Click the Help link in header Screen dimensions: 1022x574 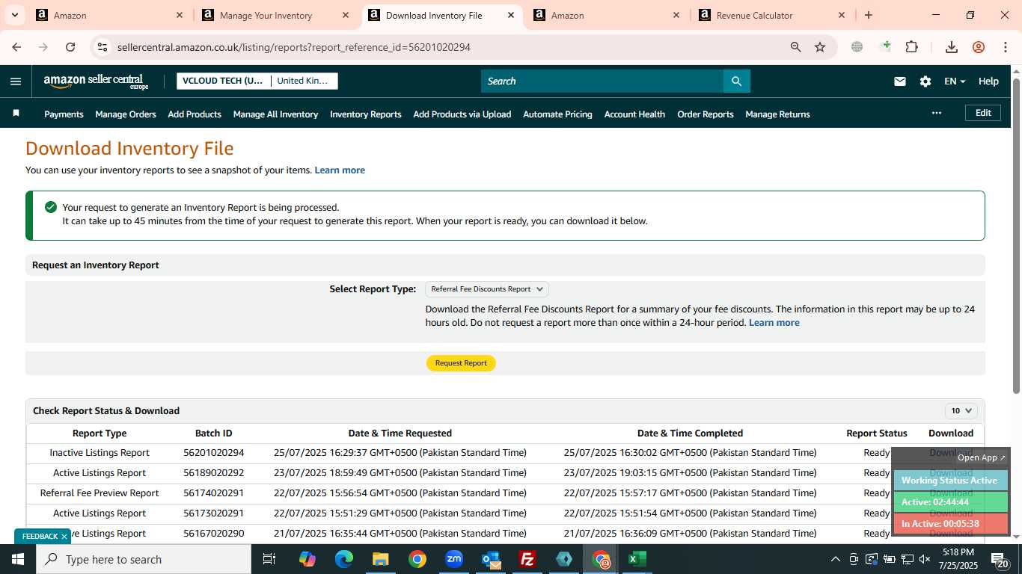[x=988, y=81]
